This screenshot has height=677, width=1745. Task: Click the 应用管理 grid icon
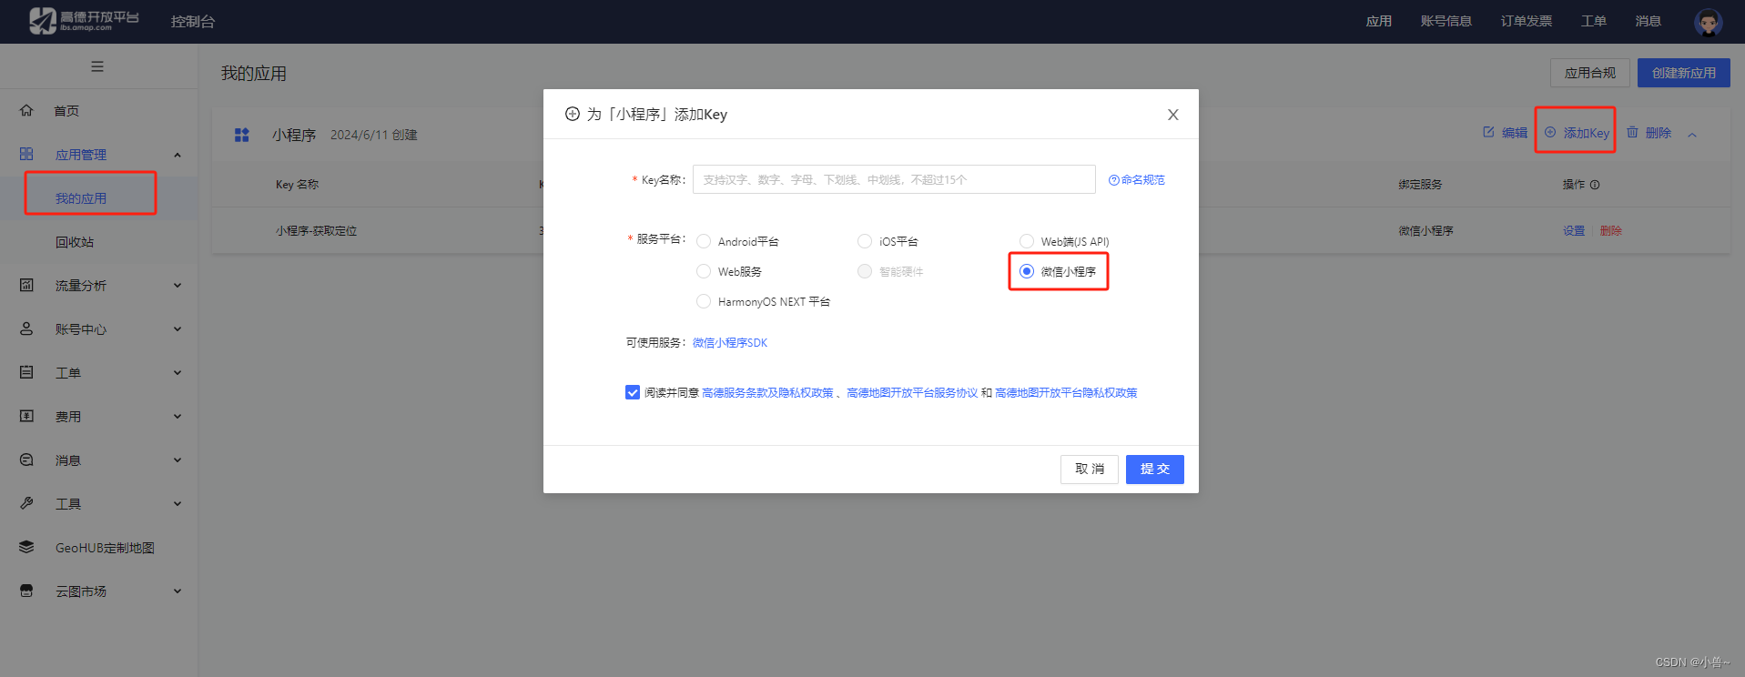tap(26, 154)
